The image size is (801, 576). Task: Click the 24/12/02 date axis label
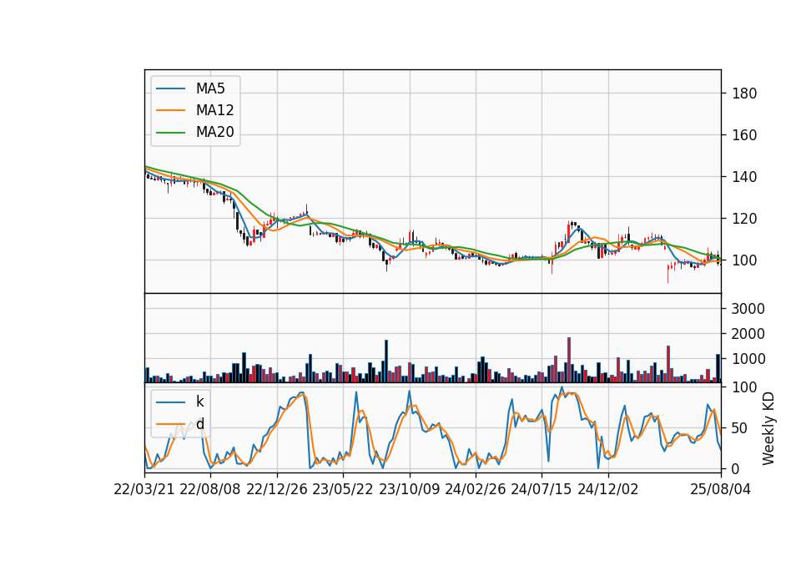608,489
